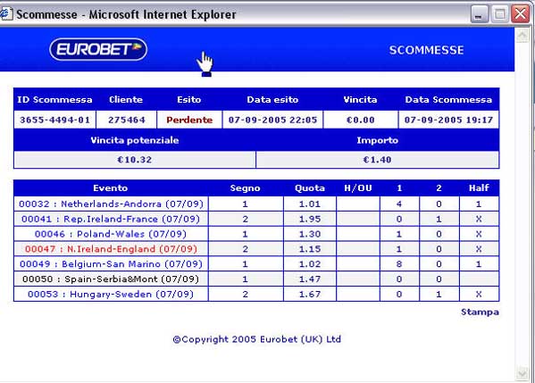Click the scrollbar down arrow

[522, 374]
